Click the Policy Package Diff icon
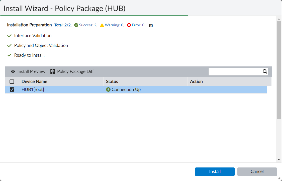 (52, 71)
